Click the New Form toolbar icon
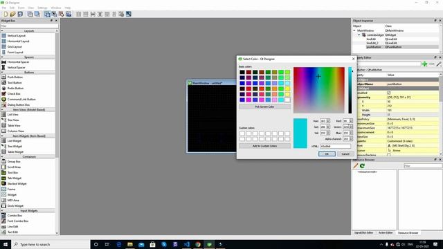 click(6, 14)
